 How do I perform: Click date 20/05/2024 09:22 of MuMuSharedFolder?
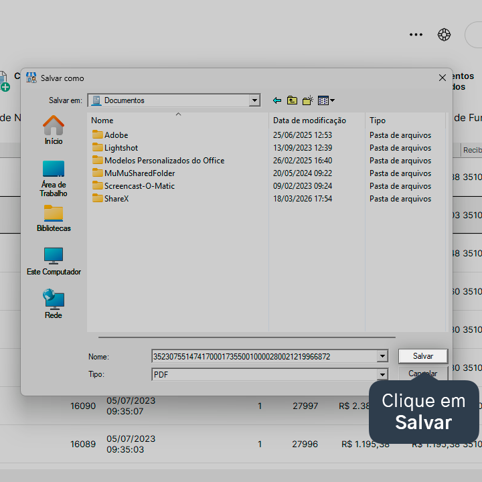(x=303, y=173)
